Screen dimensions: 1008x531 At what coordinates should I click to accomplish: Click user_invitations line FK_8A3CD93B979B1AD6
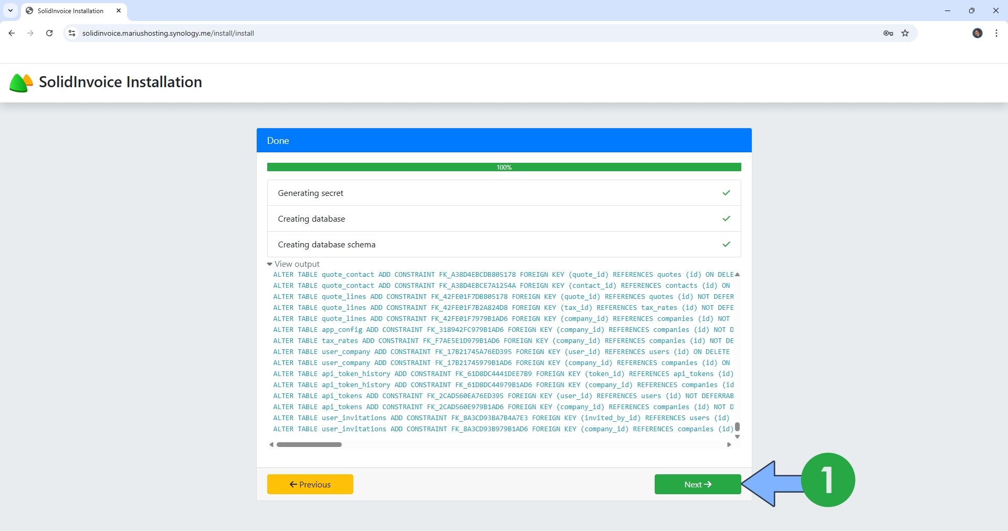(x=503, y=429)
